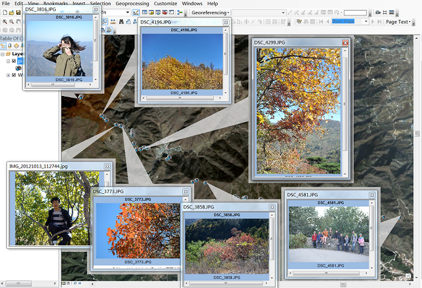Open the Help menu
The height and width of the screenshot is (288, 422).
(212, 4)
